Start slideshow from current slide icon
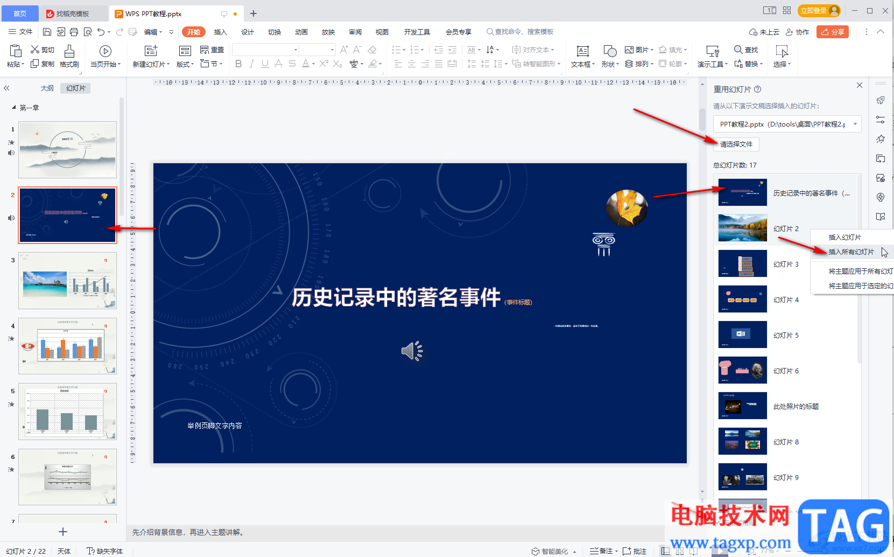Viewport: 894px width, 557px height. click(x=105, y=51)
